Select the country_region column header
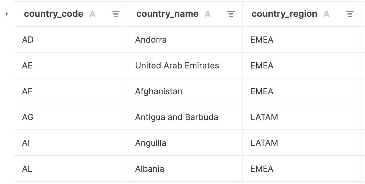The width and height of the screenshot is (365, 184). click(284, 14)
